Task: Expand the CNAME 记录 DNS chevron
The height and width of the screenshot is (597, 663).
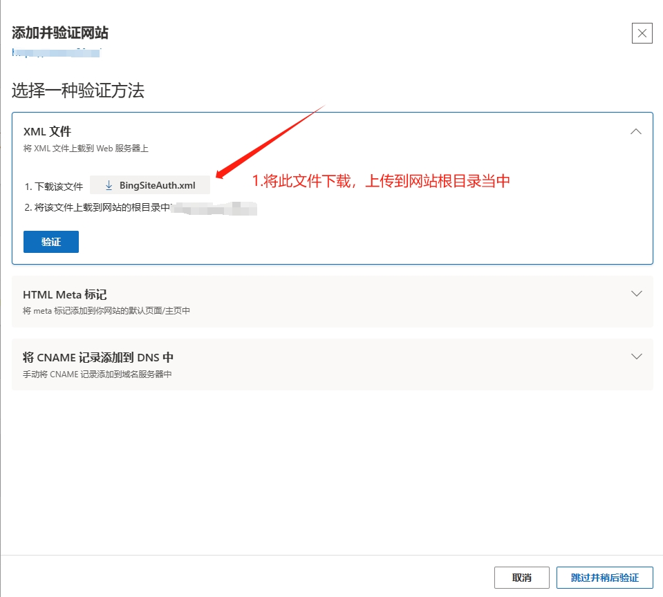Action: tap(636, 357)
